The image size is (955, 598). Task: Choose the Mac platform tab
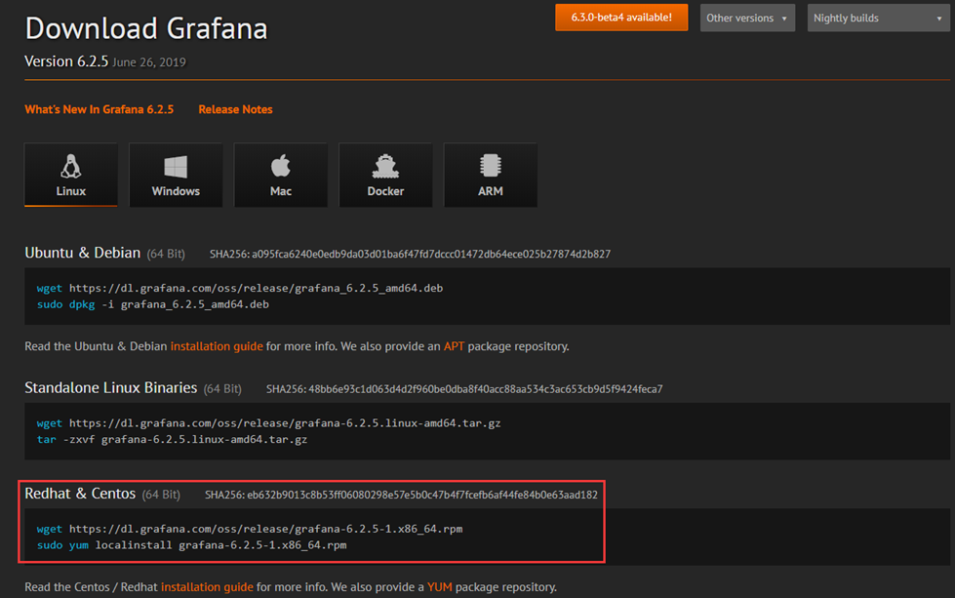click(281, 175)
